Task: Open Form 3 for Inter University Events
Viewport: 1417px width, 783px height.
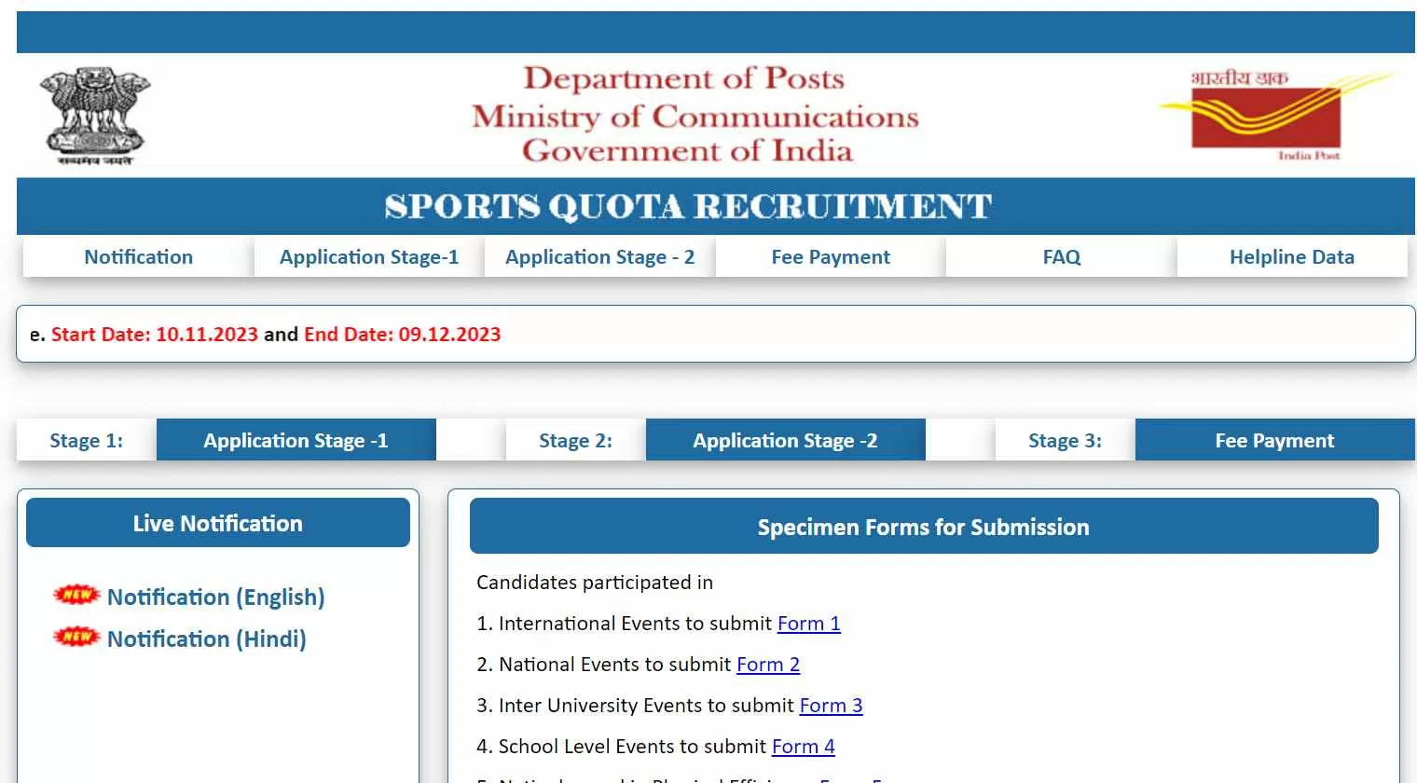Action: (832, 706)
